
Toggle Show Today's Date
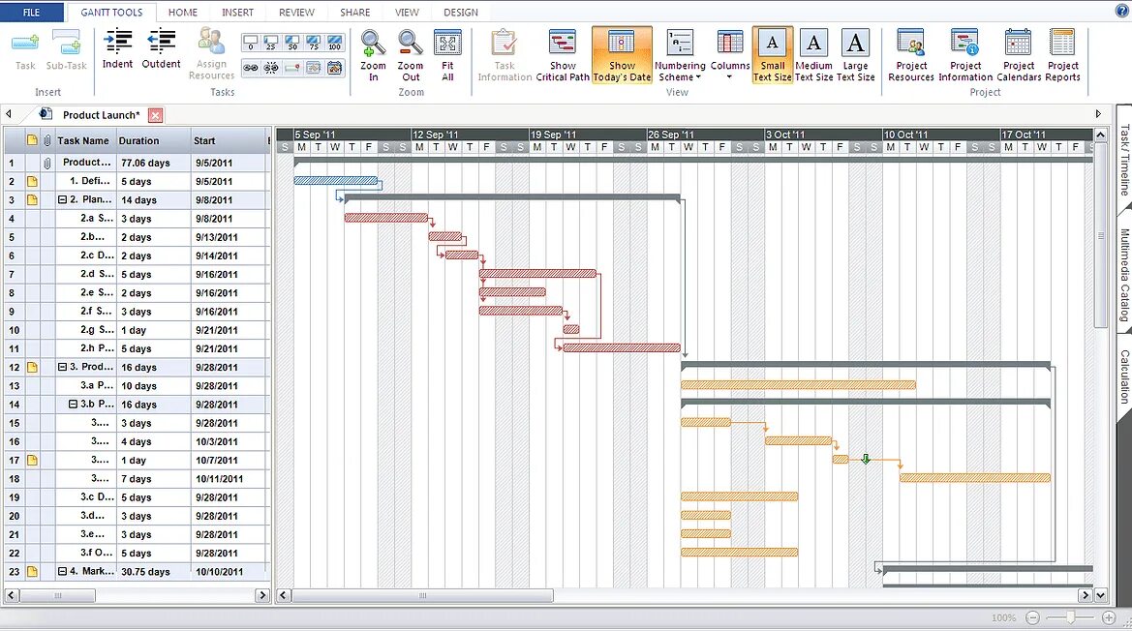pyautogui.click(x=622, y=55)
